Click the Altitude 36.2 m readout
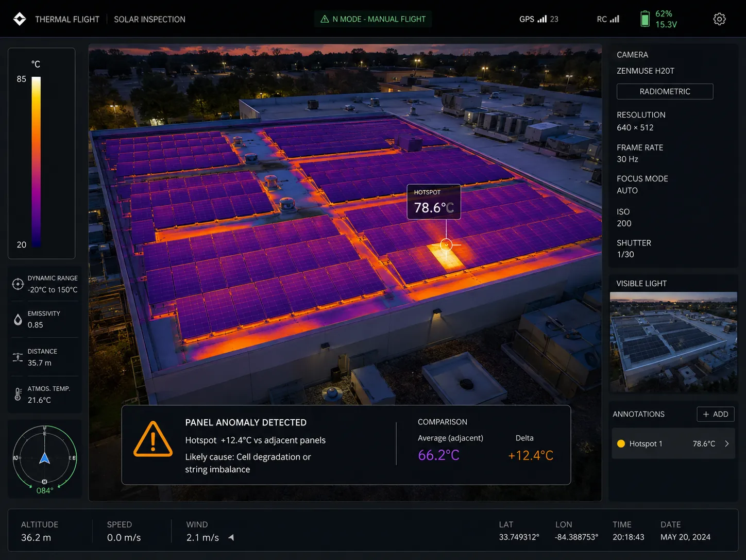 click(36, 537)
